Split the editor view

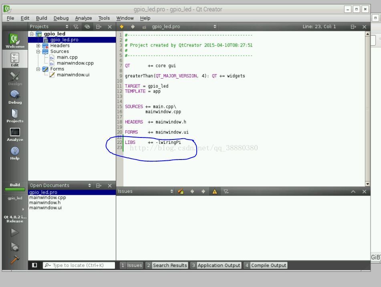click(353, 27)
